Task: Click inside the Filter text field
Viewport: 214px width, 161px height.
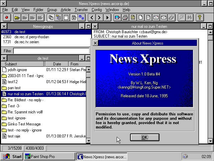Action: [x=51, y=51]
